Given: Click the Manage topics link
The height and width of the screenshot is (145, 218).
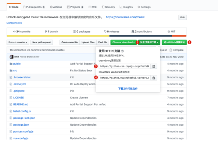Looking at the screenshot, I should coord(14,23).
